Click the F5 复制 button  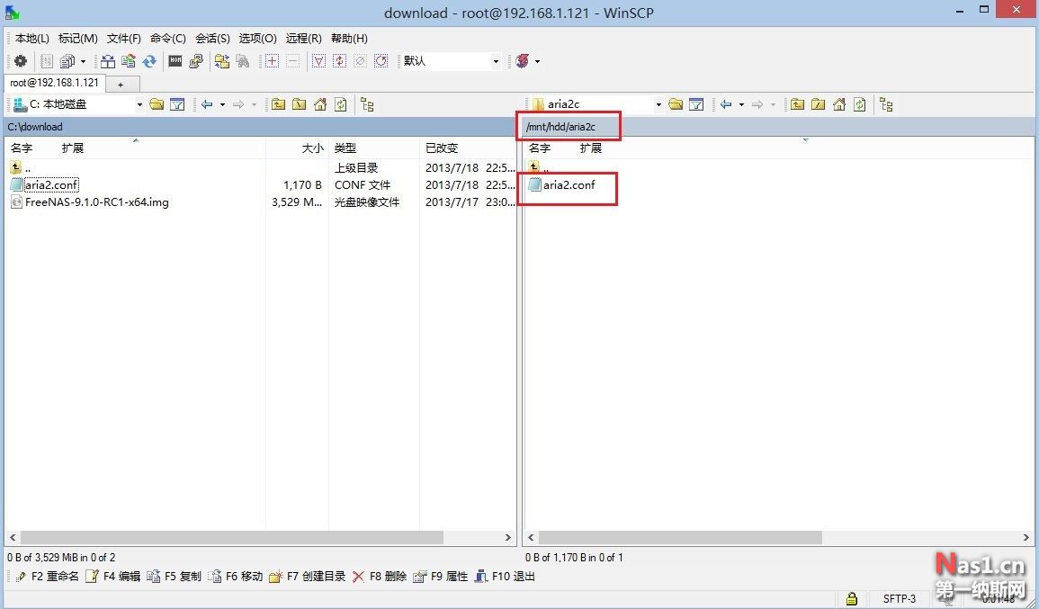[x=174, y=577]
